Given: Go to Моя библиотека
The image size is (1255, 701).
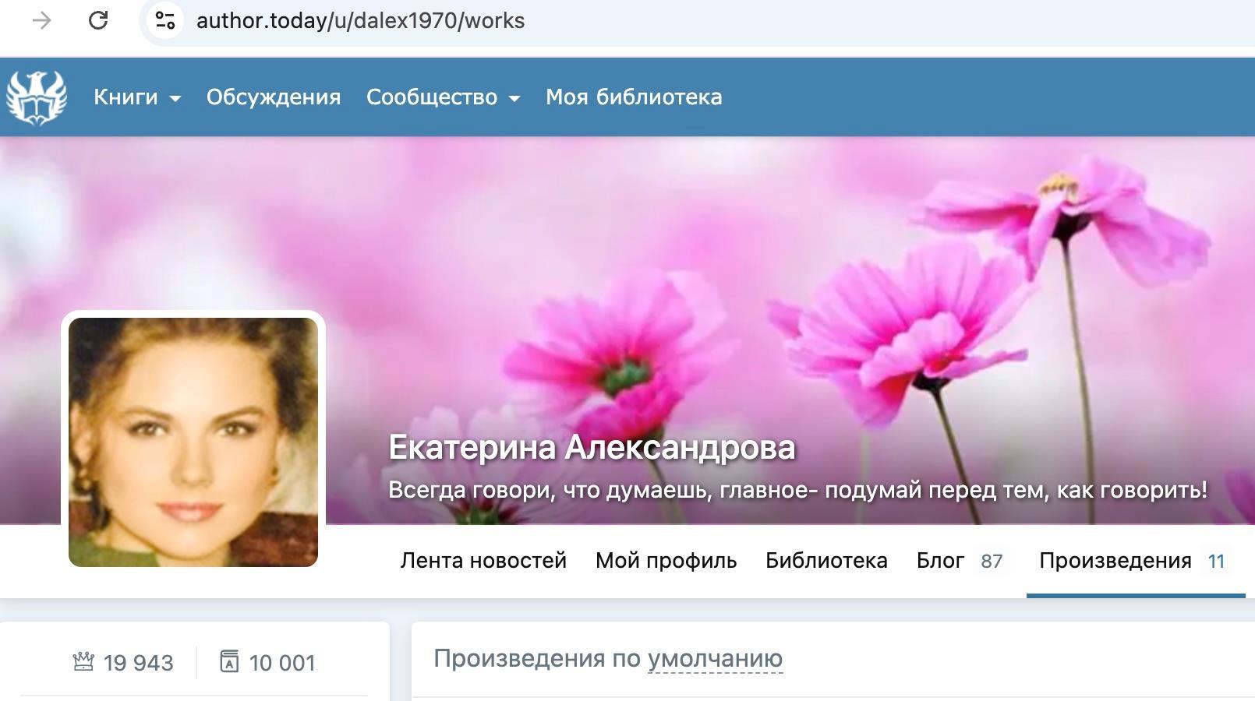Looking at the screenshot, I should pyautogui.click(x=634, y=97).
